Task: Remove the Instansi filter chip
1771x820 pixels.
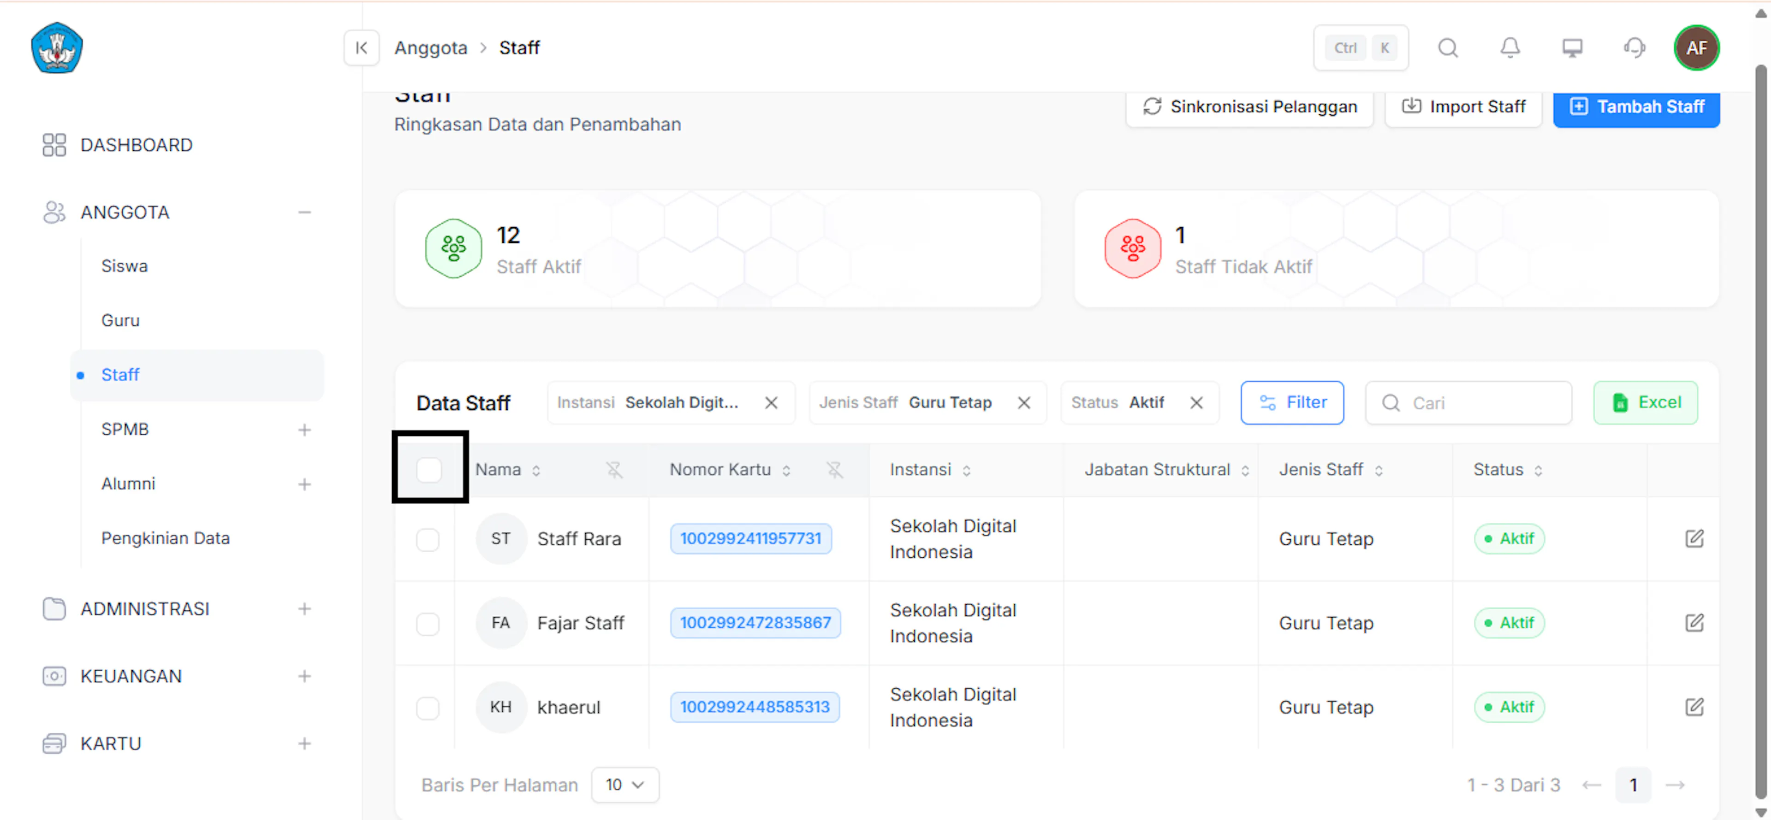Action: tap(772, 403)
